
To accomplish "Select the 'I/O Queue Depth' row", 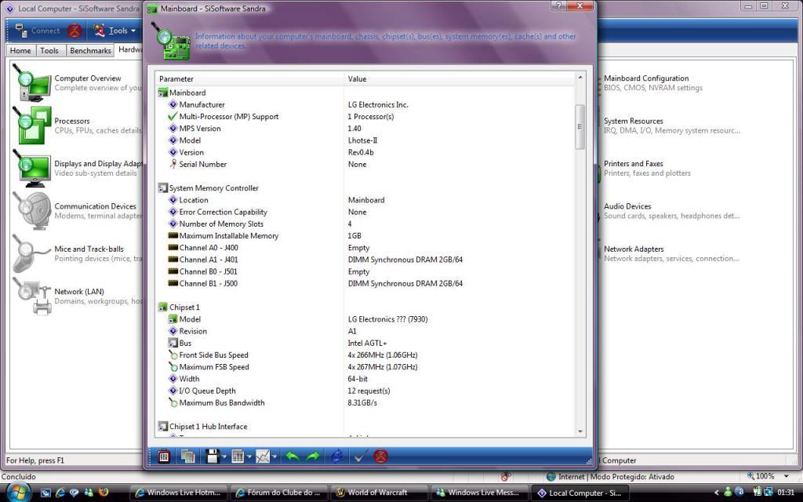I will point(365,391).
